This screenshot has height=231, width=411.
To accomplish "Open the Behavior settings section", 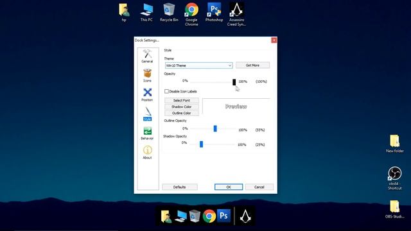I will [147, 133].
